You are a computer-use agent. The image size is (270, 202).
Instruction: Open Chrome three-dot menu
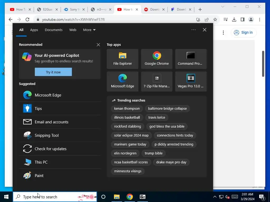coord(259,19)
